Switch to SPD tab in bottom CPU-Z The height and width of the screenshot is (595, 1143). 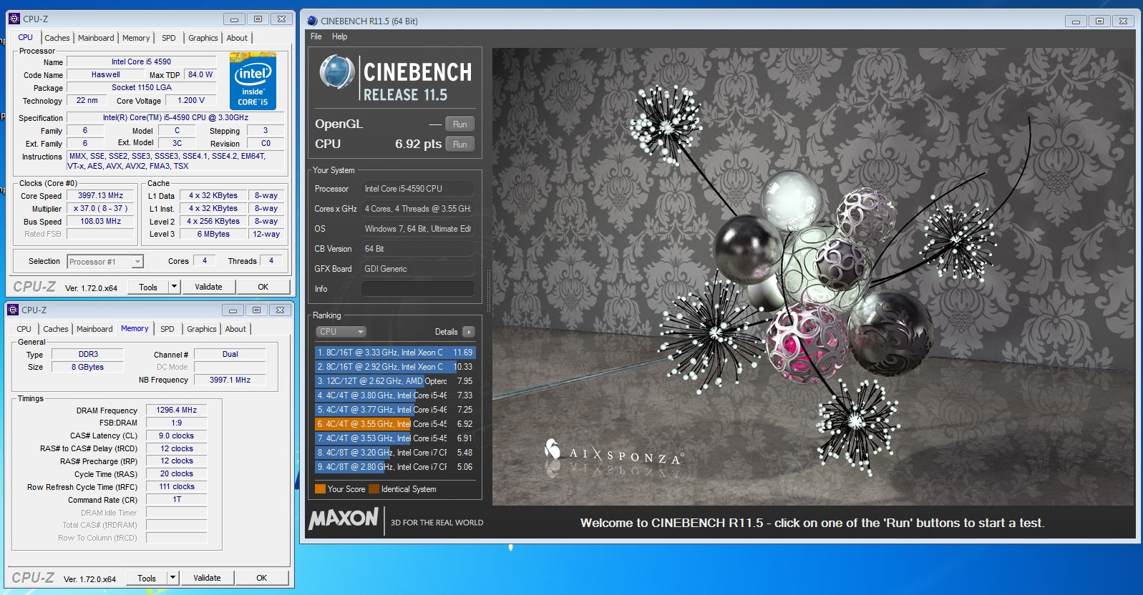coord(167,329)
